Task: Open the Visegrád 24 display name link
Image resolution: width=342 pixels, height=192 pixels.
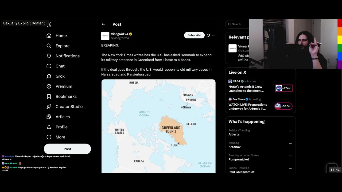Action: [x=120, y=34]
